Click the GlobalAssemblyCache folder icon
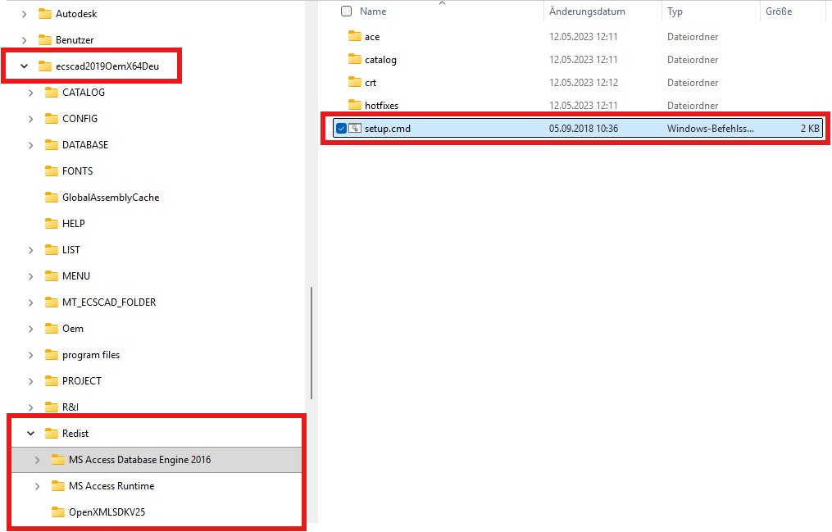 tap(52, 198)
